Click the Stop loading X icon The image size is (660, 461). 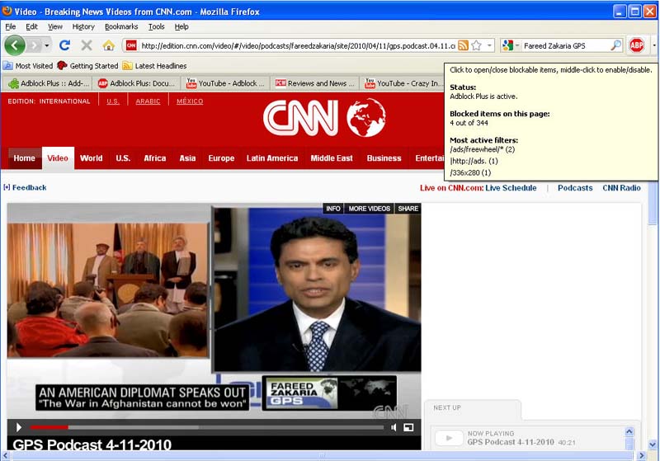click(87, 45)
